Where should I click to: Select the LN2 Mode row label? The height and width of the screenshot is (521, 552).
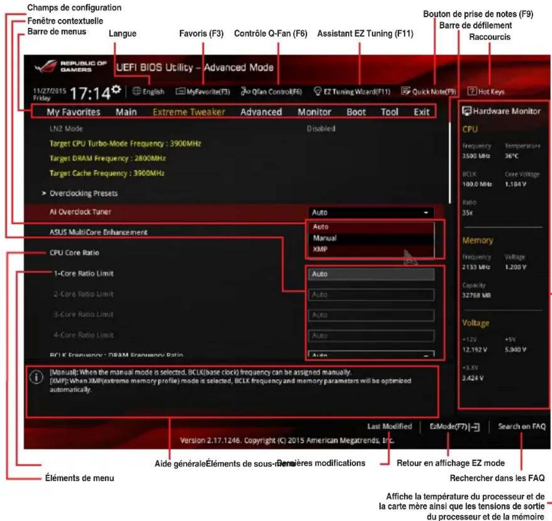66,129
